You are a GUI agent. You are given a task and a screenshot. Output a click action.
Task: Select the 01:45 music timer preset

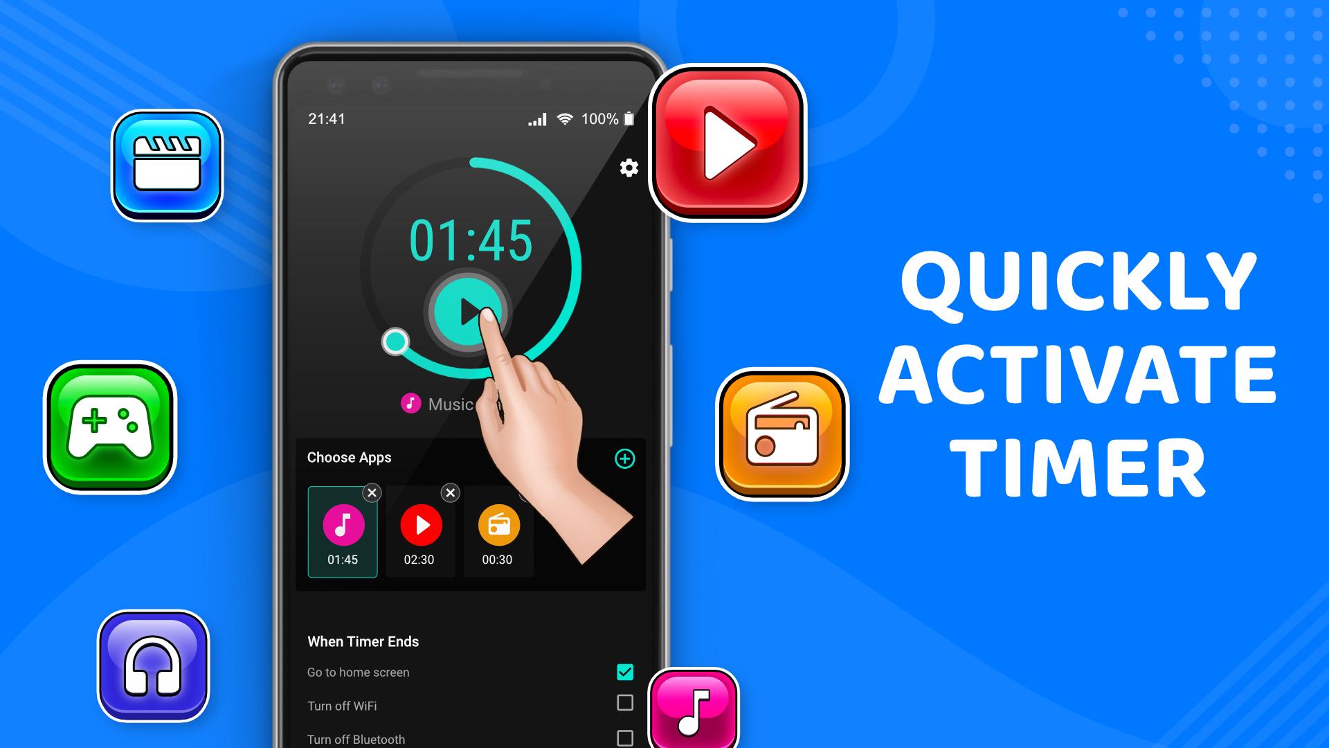[x=343, y=530]
